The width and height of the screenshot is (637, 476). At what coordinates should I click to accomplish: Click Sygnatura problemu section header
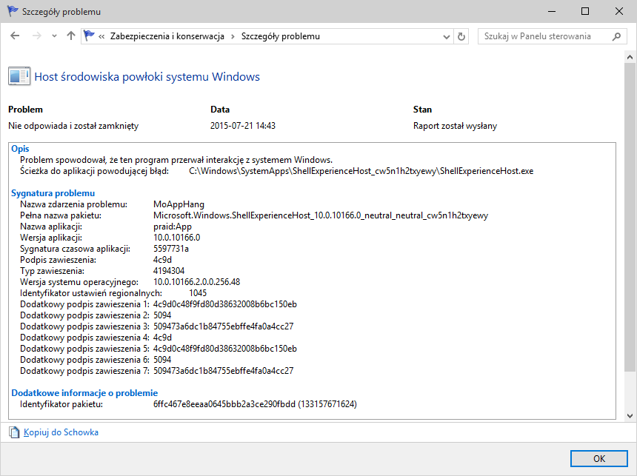(x=53, y=193)
